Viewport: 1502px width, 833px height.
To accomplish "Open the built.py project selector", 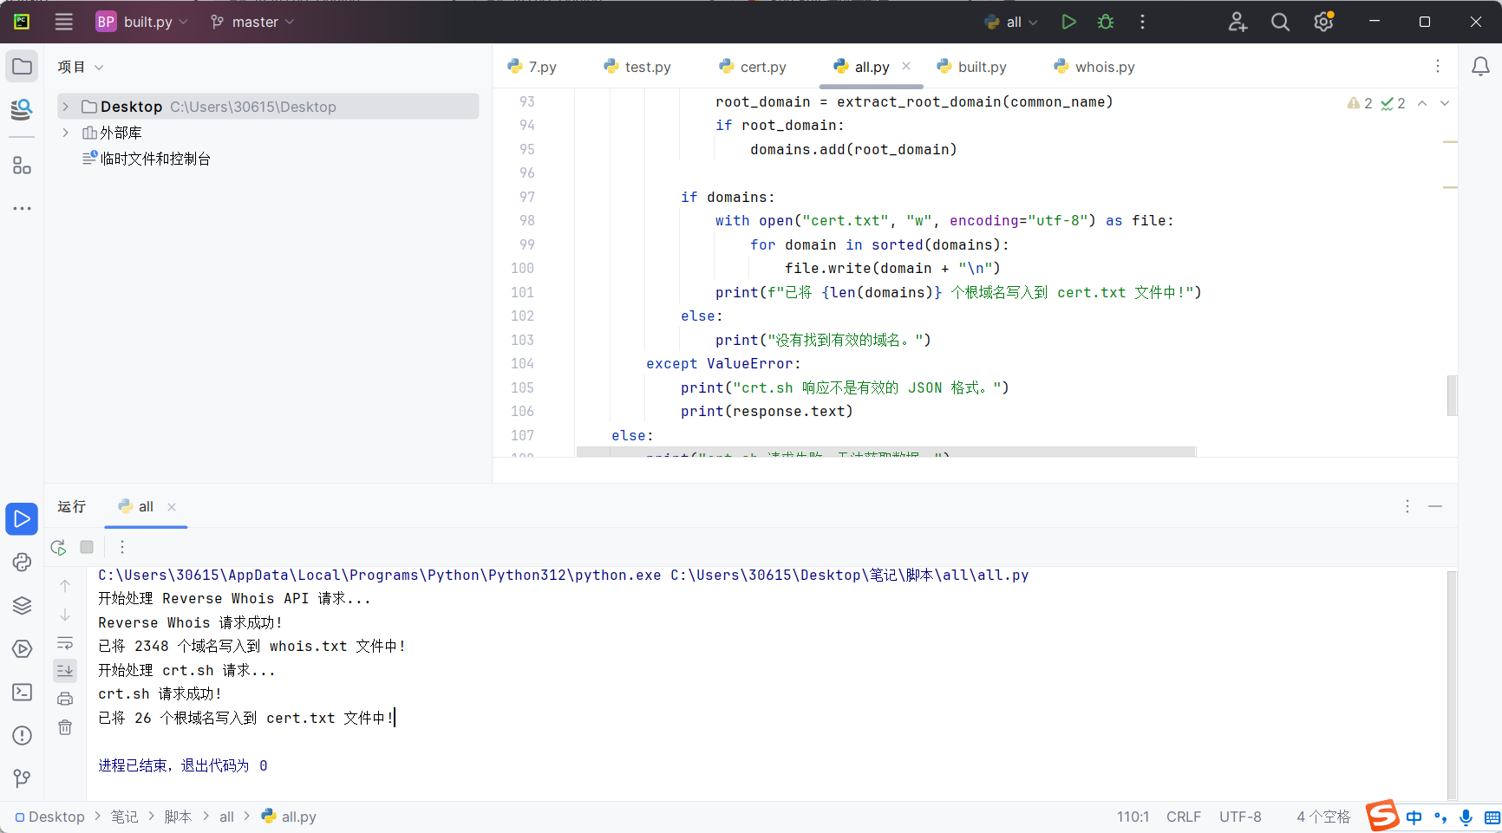I will tap(141, 22).
